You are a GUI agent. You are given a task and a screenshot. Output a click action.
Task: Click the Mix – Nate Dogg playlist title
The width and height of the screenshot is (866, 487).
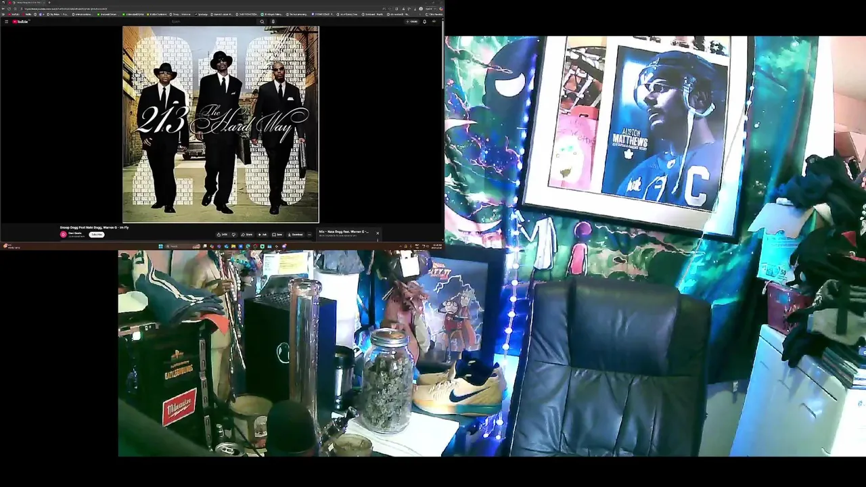pos(344,231)
